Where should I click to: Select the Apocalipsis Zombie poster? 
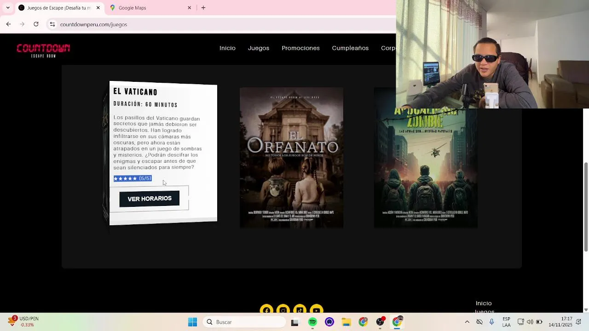426,168
